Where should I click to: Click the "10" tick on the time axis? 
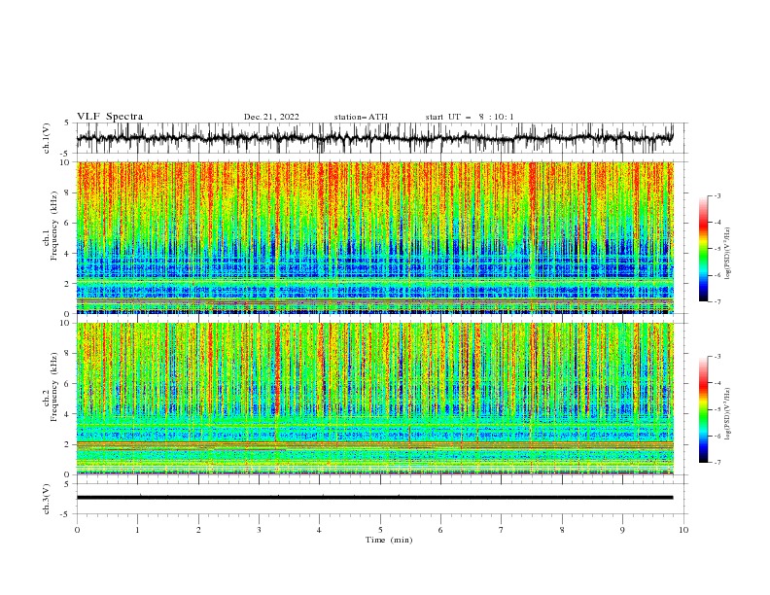pos(683,530)
